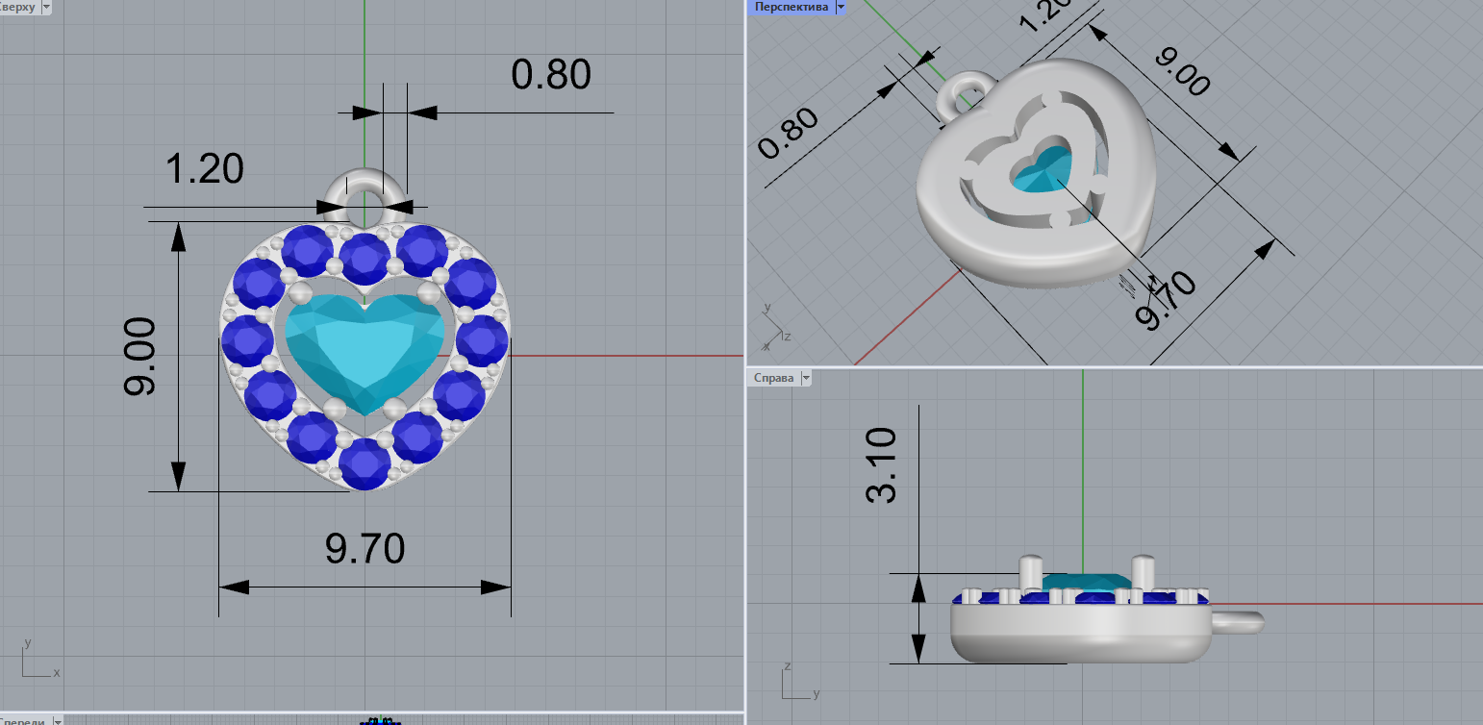This screenshot has height=725, width=1483.
Task: Click the pendant bail loop in Top view
Action: [365, 185]
